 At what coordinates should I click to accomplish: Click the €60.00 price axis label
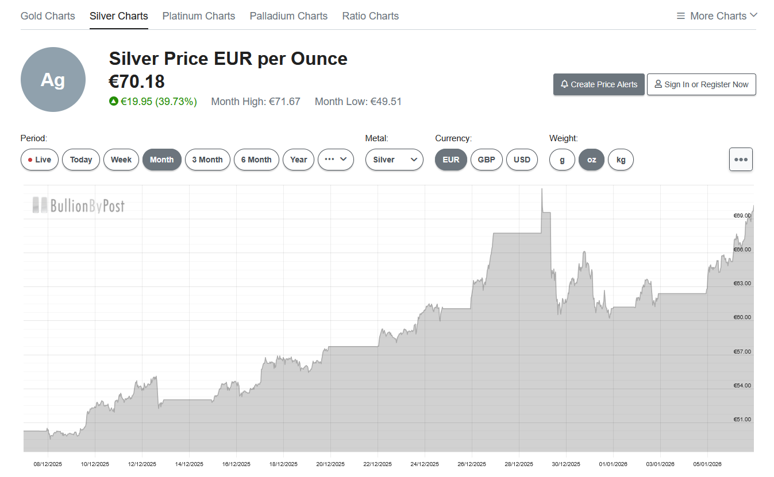[x=742, y=317]
